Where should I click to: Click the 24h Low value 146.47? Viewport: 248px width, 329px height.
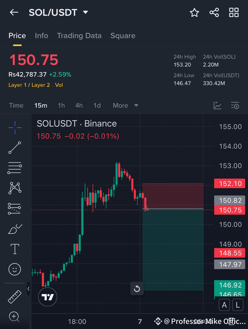(182, 83)
